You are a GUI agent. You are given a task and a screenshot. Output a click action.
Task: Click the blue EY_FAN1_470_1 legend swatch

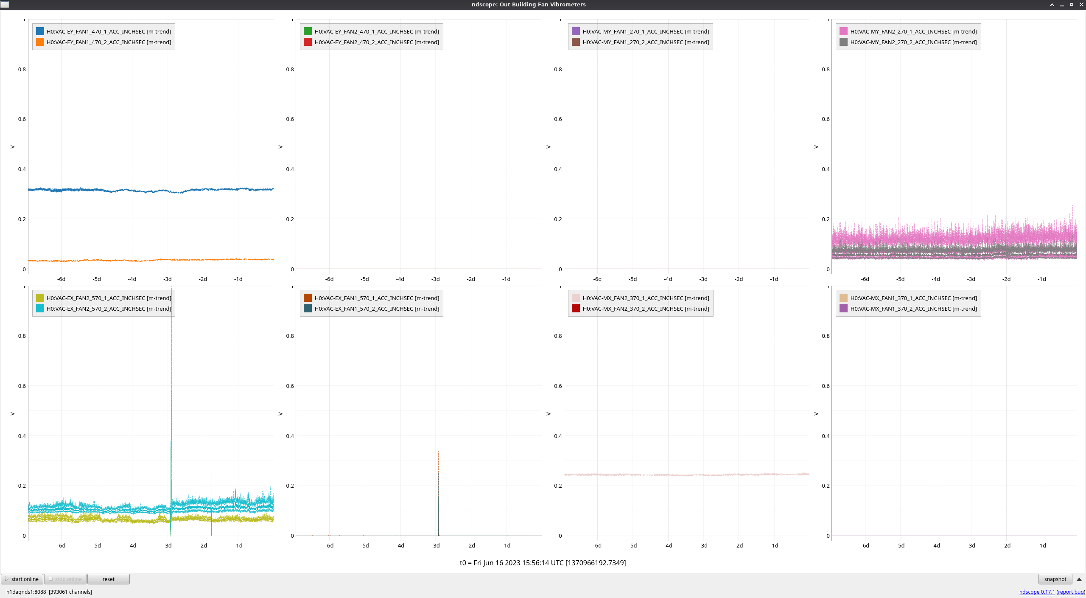click(x=40, y=31)
